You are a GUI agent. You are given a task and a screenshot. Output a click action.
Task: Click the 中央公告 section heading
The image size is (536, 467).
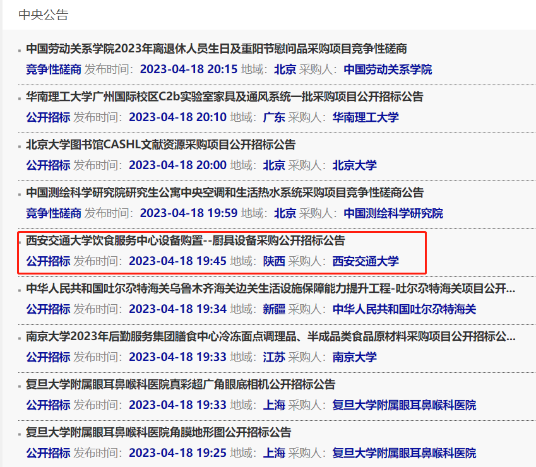point(44,15)
